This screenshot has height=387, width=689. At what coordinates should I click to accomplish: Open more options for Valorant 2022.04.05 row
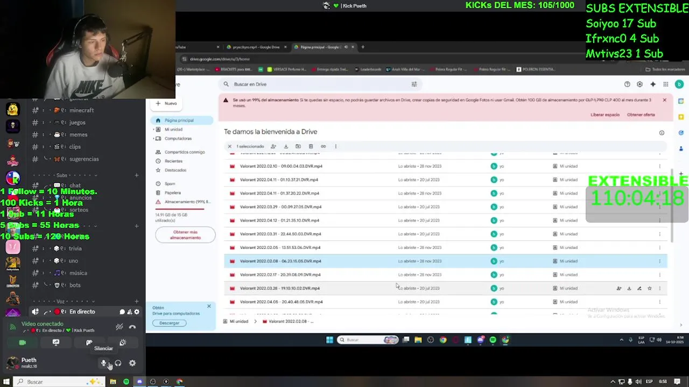(659, 302)
